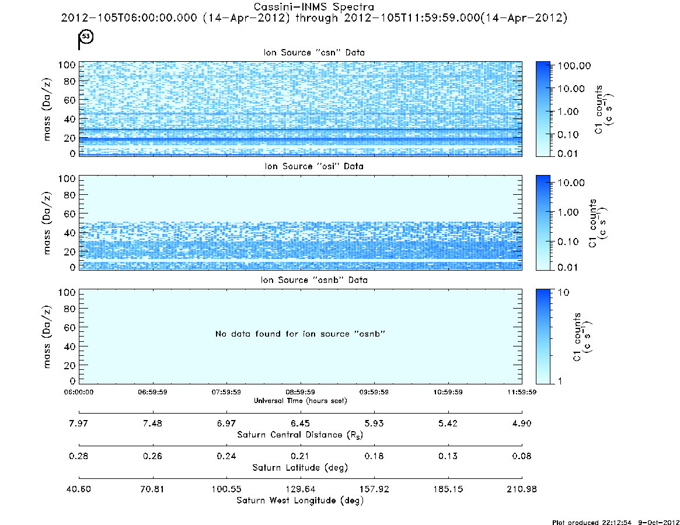Click the 'Ion Source "csn" Data' panel title
The height and width of the screenshot is (525, 680).
(314, 52)
